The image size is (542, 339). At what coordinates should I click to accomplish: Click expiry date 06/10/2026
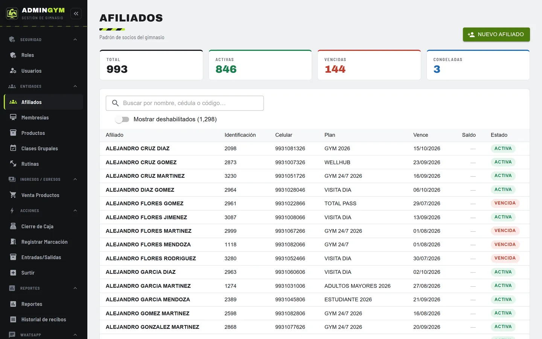tap(427, 190)
